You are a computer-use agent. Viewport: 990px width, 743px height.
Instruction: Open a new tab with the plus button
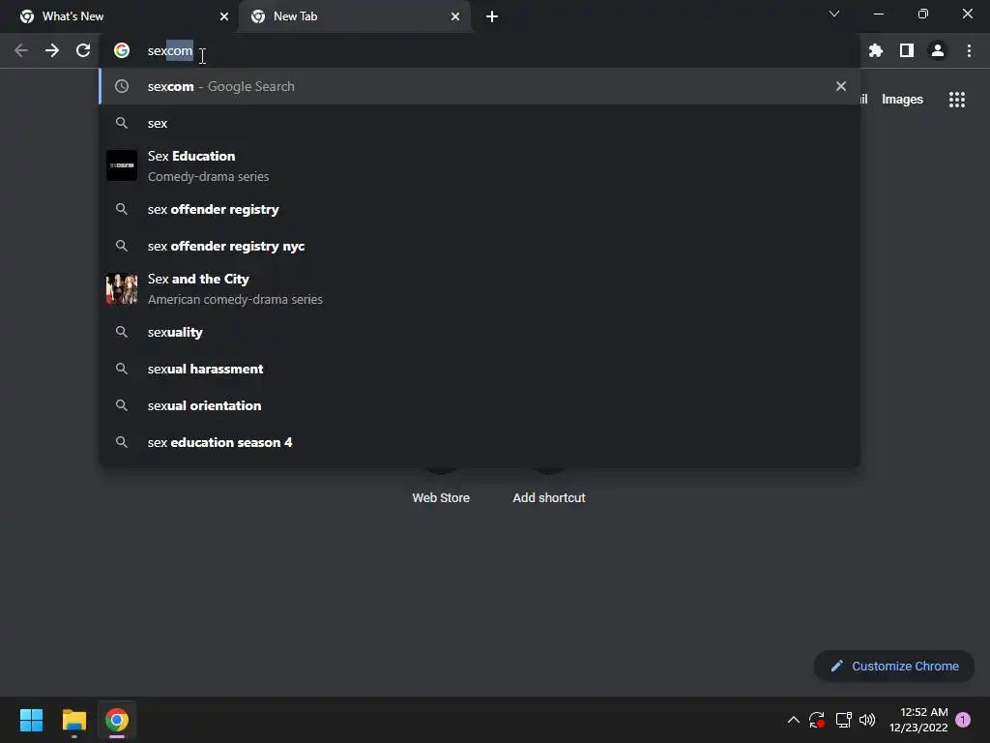coord(492,16)
